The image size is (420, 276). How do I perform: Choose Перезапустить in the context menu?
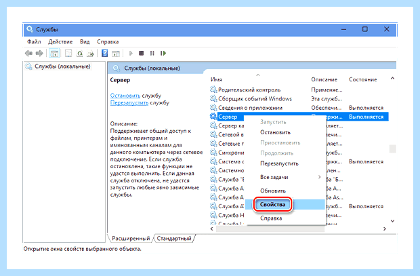(279, 163)
